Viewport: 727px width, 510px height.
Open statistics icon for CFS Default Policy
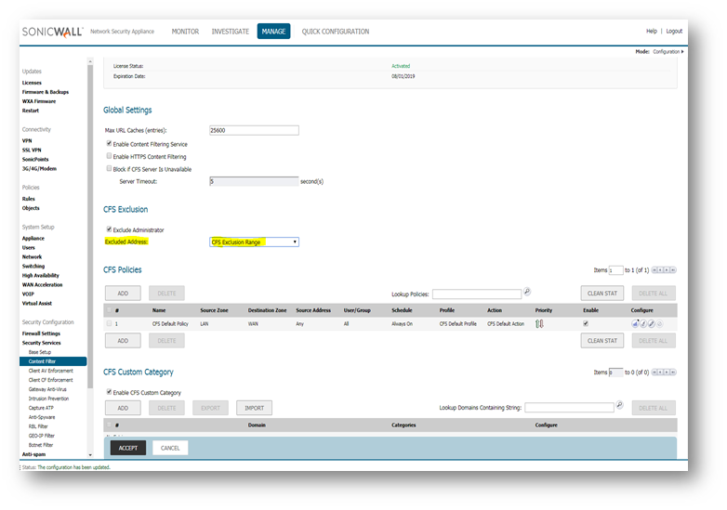635,324
